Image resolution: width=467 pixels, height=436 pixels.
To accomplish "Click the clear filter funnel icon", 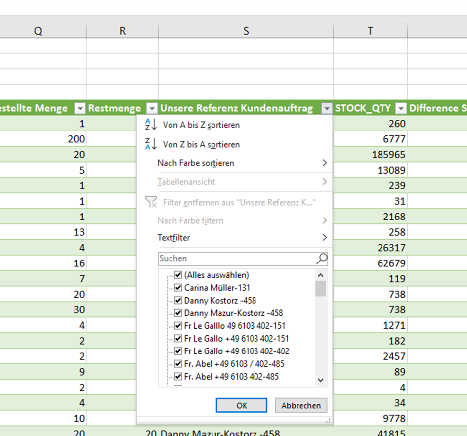I will click(x=150, y=202).
